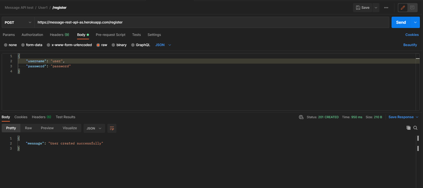Open the Authorization tab
The width and height of the screenshot is (423, 188).
click(32, 35)
